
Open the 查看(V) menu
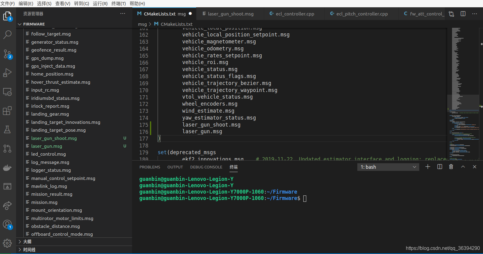coord(63,4)
